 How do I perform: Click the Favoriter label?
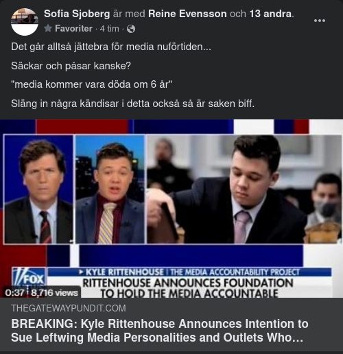coord(73,29)
